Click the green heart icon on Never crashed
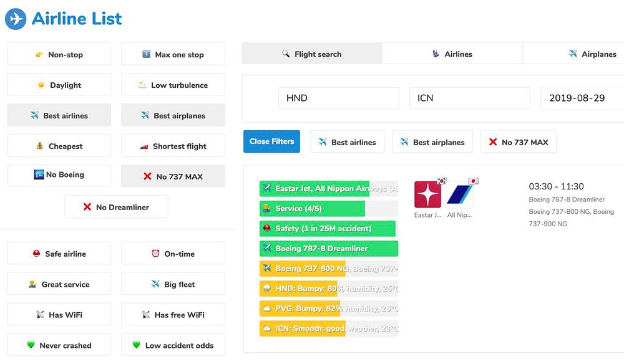Image resolution: width=624 pixels, height=364 pixels. point(31,345)
